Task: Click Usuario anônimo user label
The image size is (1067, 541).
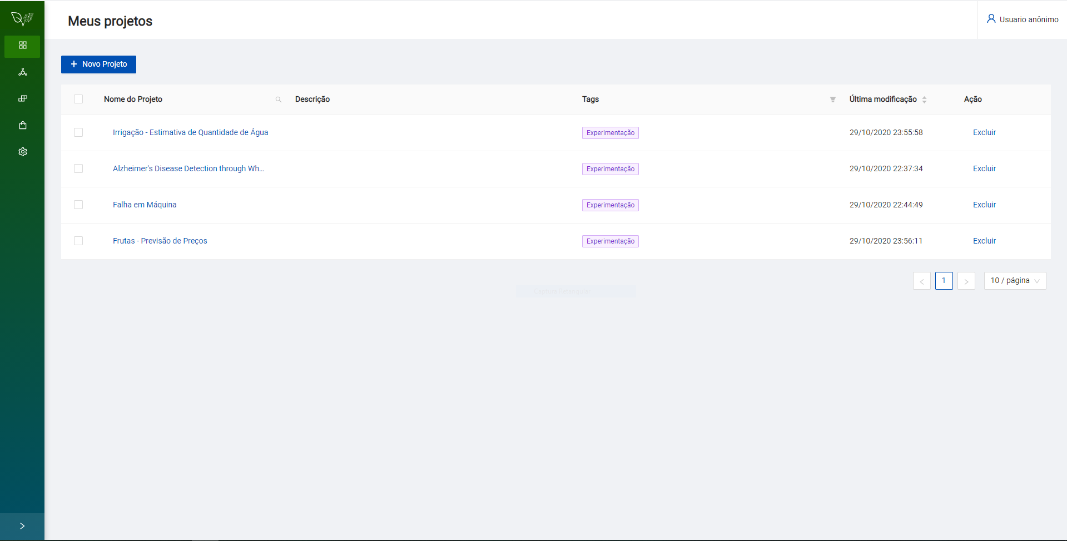Action: point(1029,19)
